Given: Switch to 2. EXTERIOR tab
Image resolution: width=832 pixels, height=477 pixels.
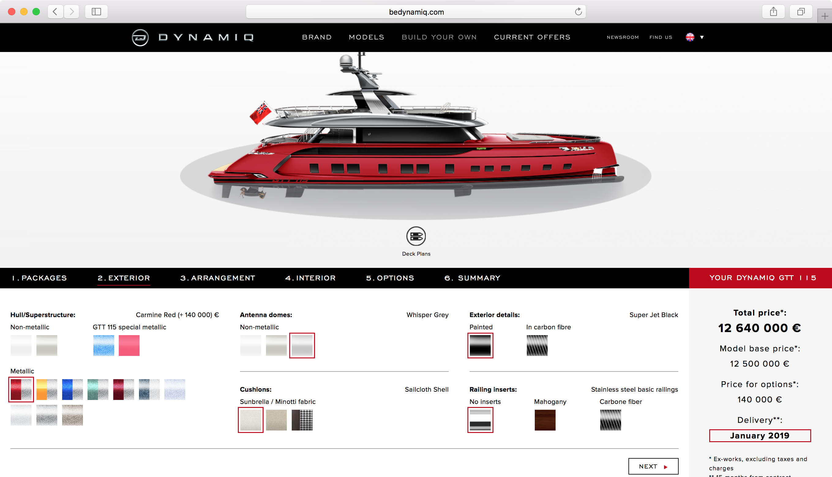Looking at the screenshot, I should coord(124,278).
